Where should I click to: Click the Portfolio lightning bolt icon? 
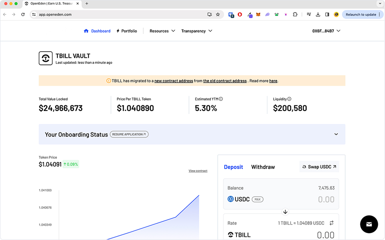pos(118,31)
